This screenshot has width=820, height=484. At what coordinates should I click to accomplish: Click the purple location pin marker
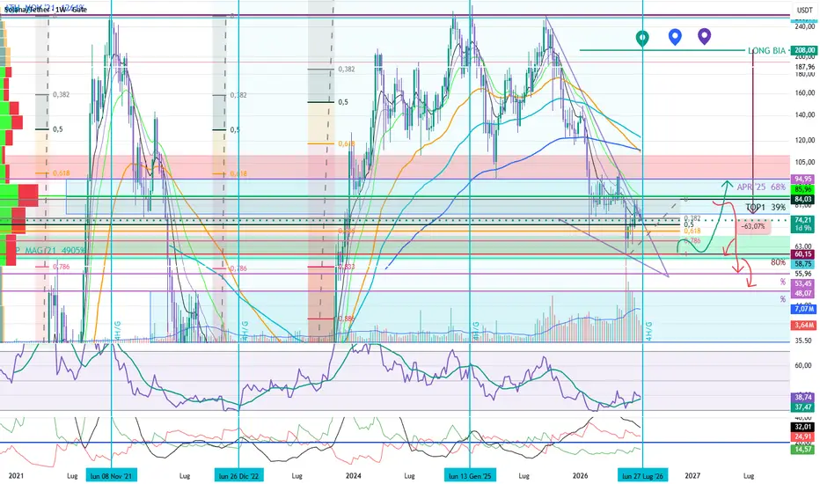(705, 36)
